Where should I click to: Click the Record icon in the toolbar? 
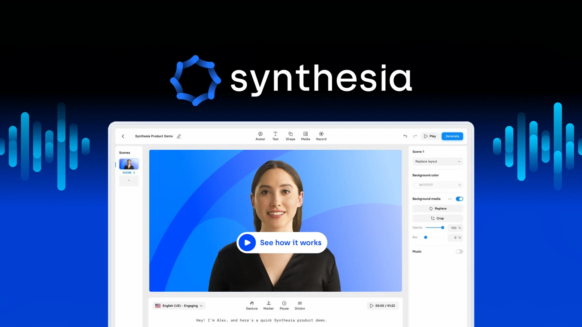[321, 136]
